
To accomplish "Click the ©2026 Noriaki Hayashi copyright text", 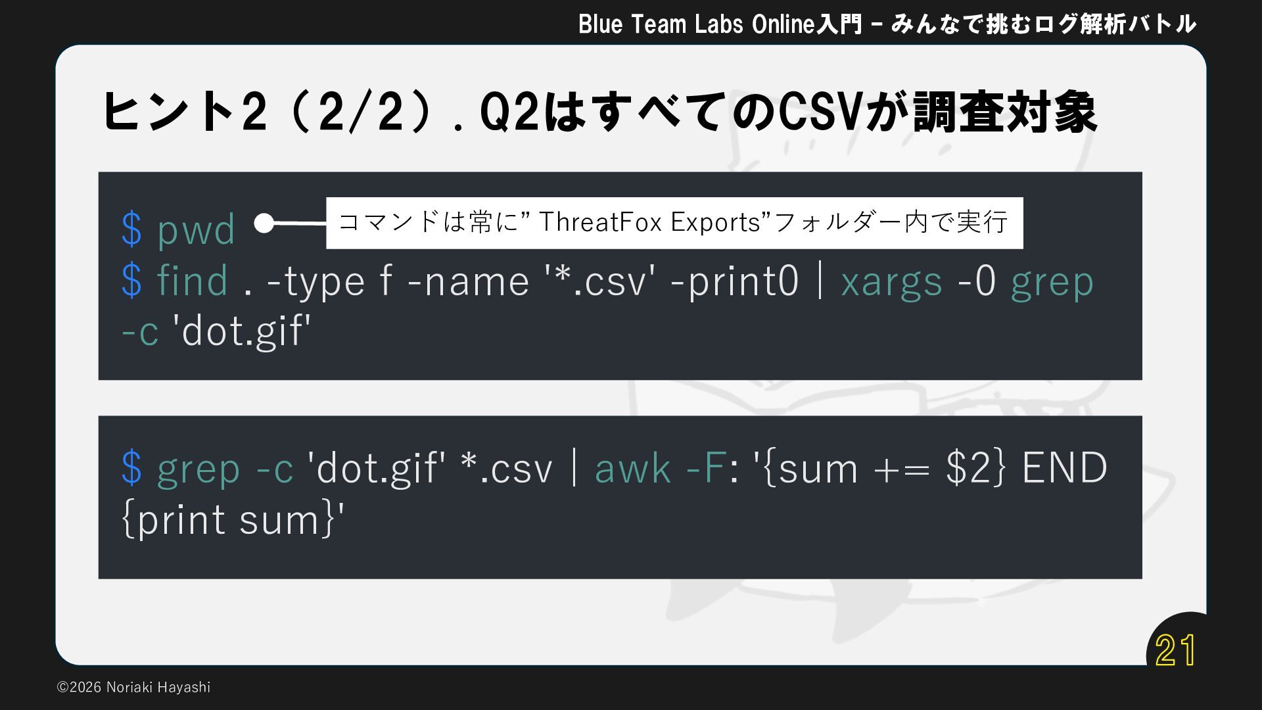I will 133,687.
